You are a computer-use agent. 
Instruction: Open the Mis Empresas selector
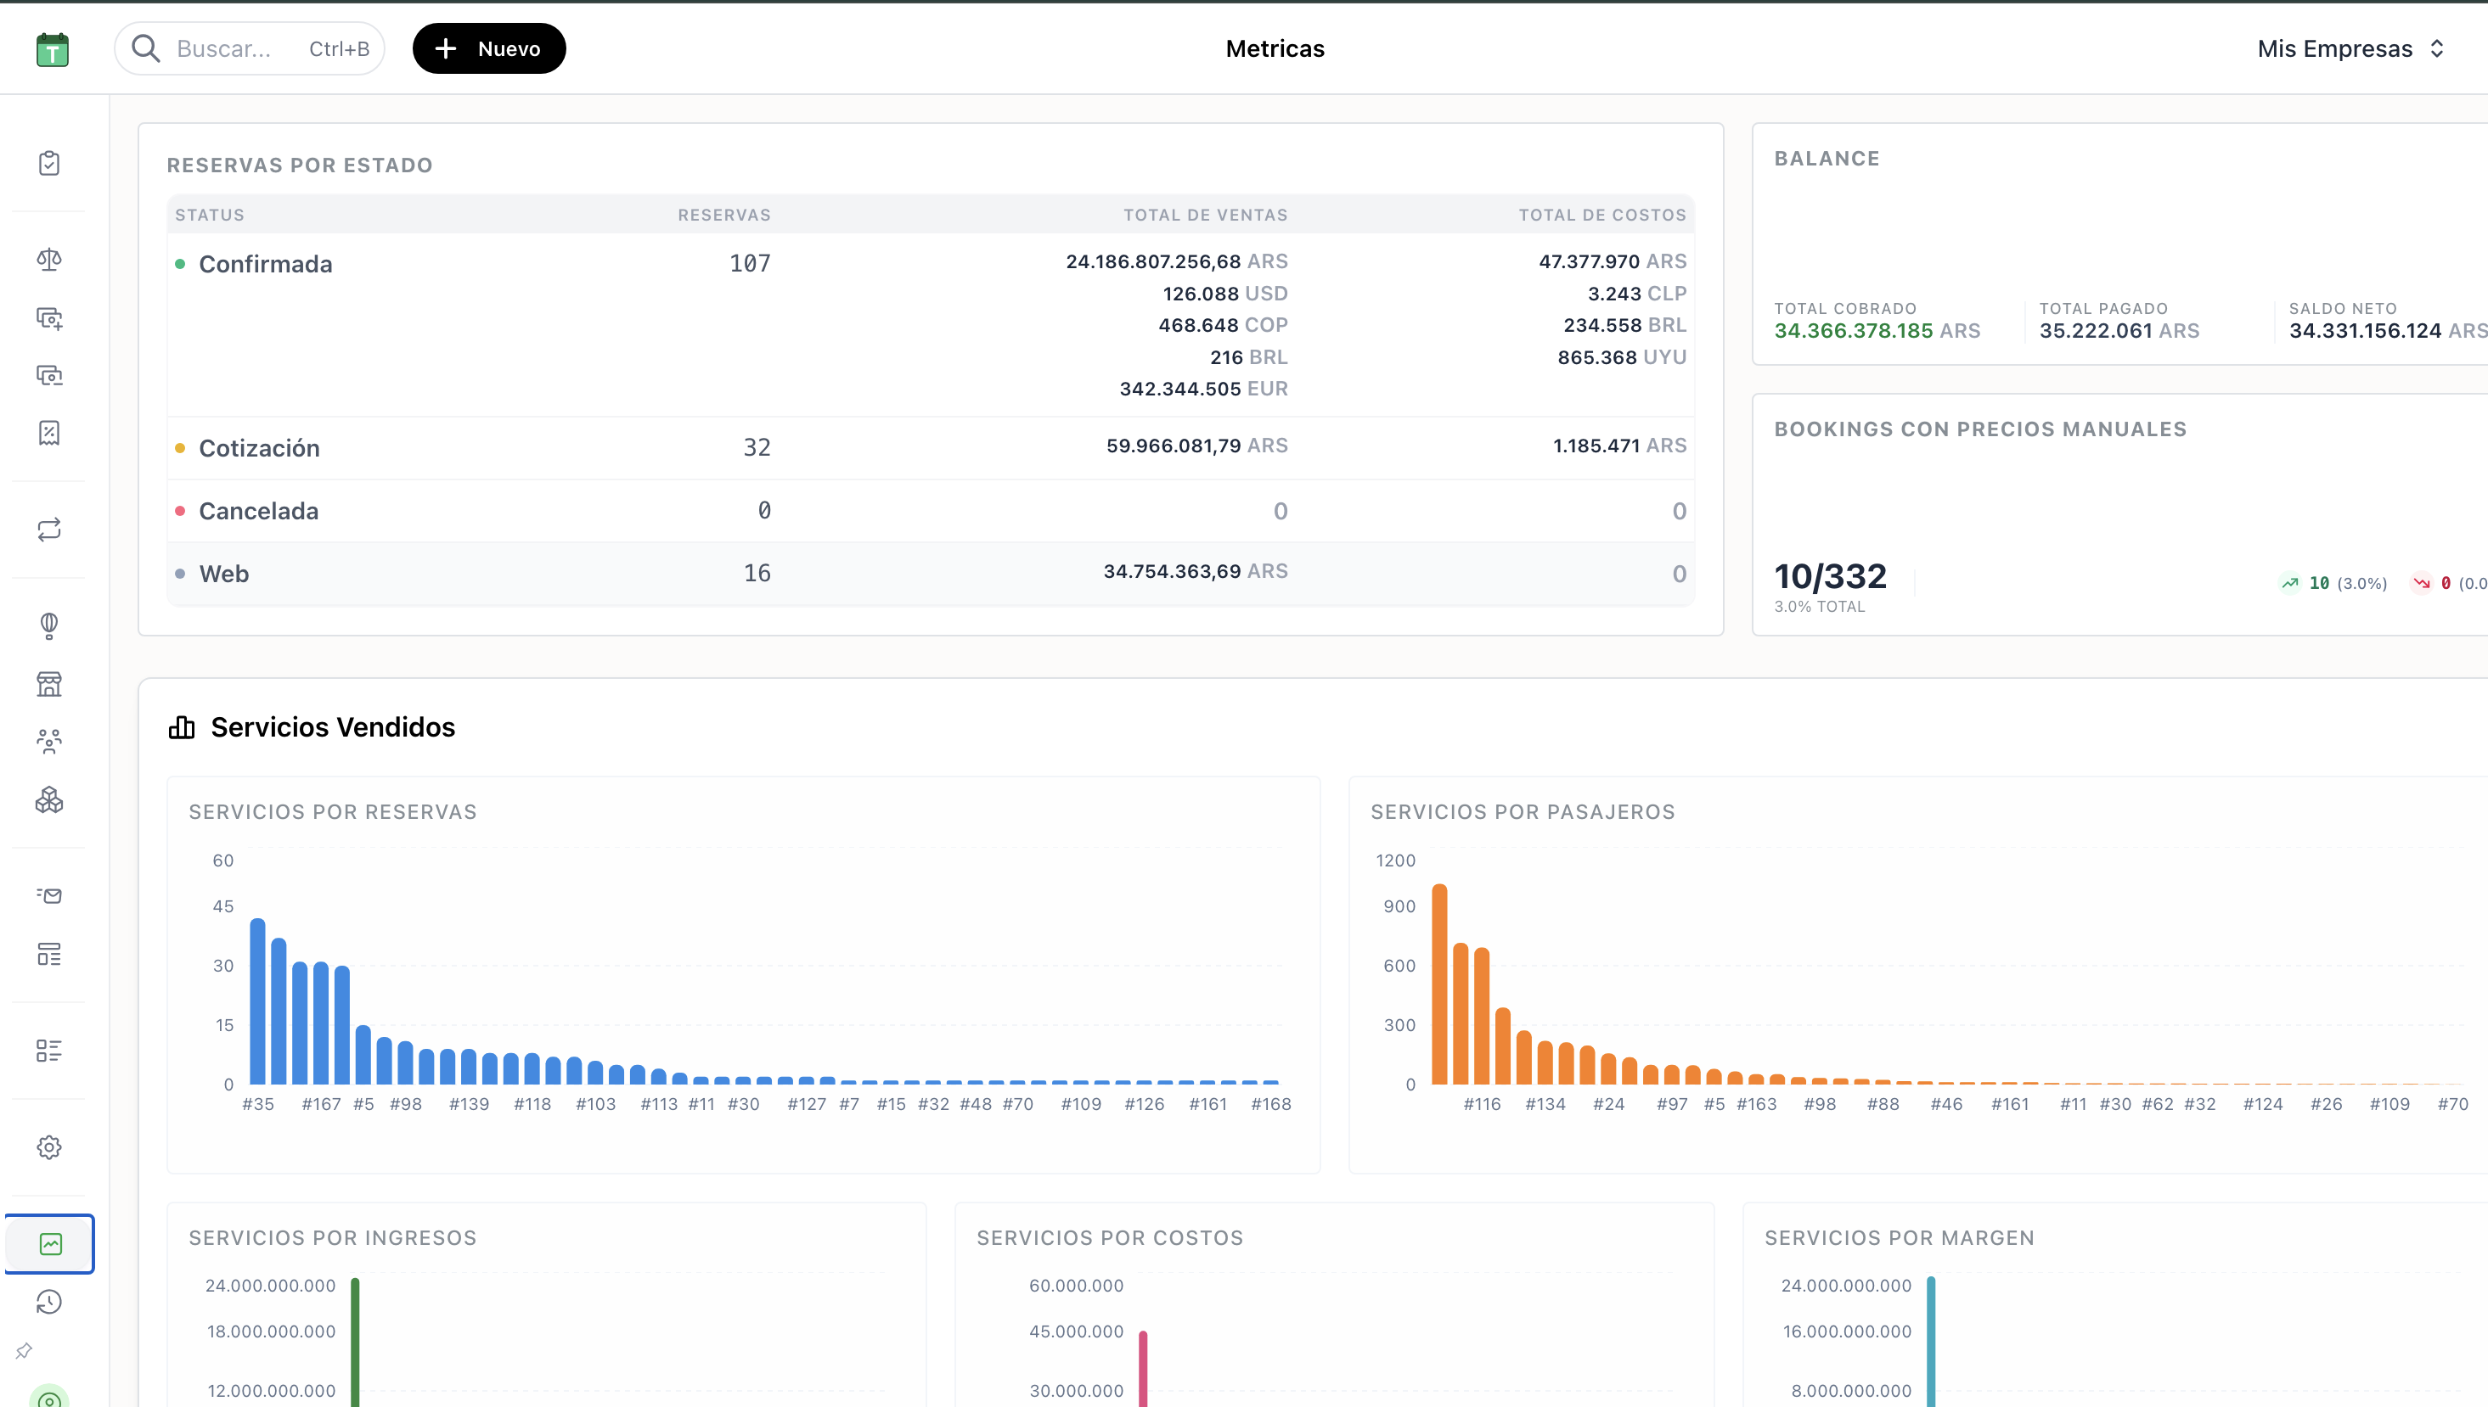(x=2351, y=48)
